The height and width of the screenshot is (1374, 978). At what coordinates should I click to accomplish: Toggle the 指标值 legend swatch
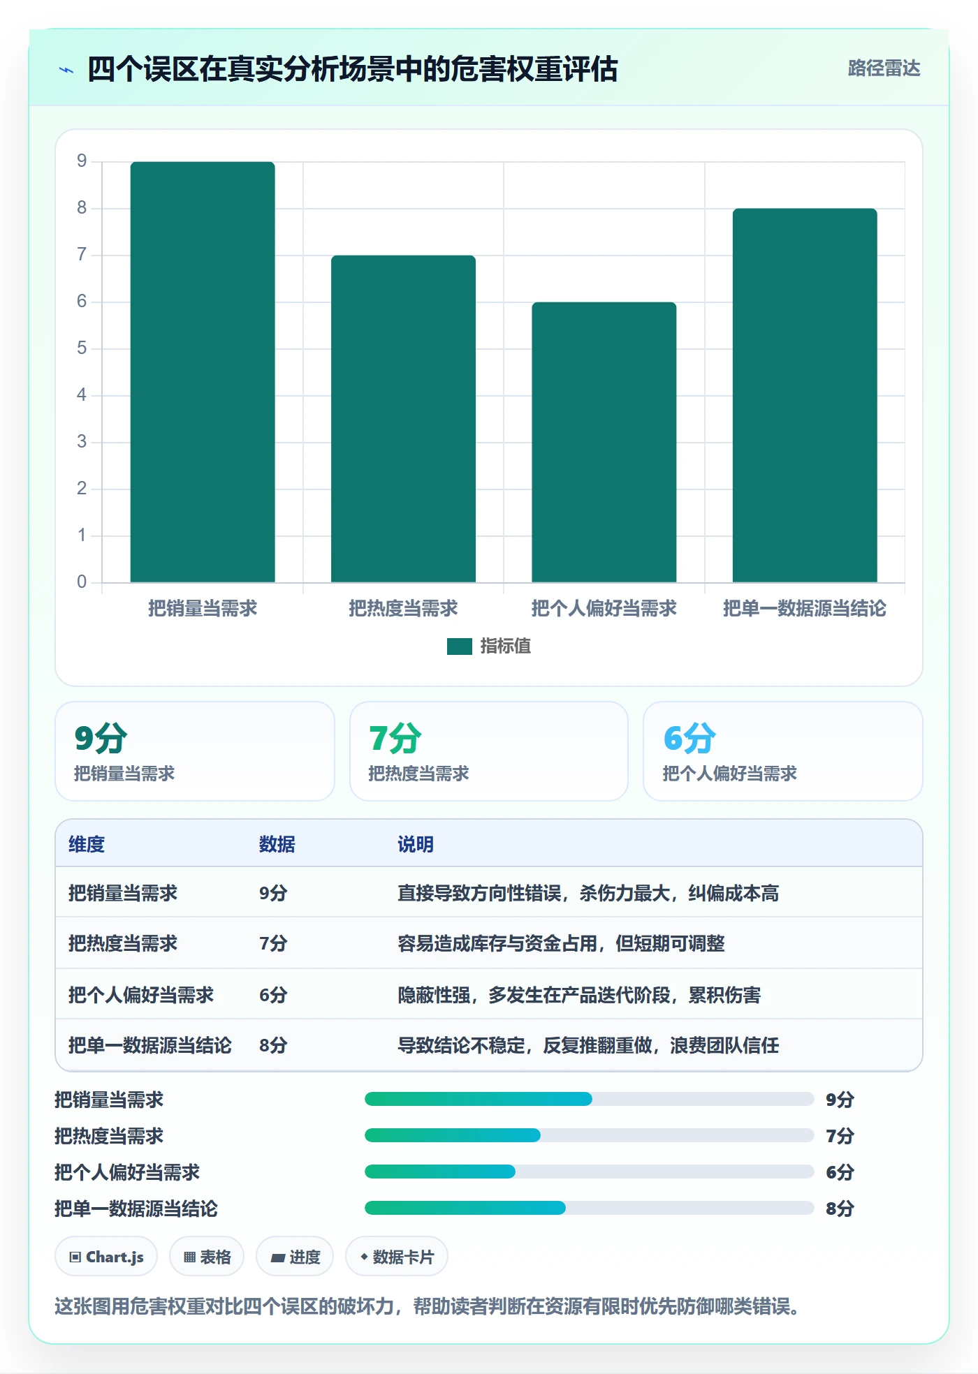[460, 647]
